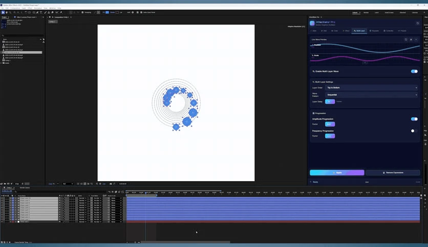
Task: Click Comp 1 breadcrumb button in viewer
Action: [x=53, y=21]
